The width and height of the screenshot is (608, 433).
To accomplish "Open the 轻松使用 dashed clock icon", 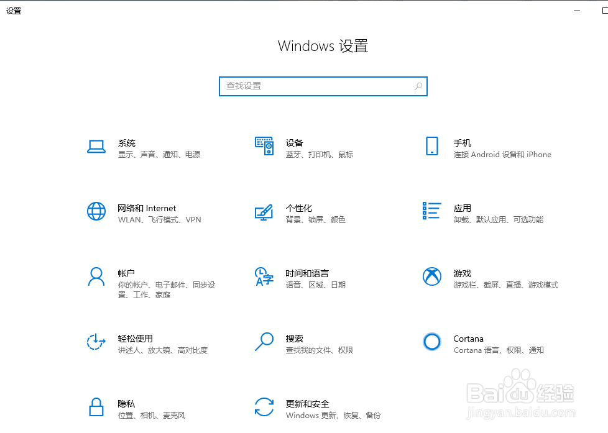I will point(96,342).
